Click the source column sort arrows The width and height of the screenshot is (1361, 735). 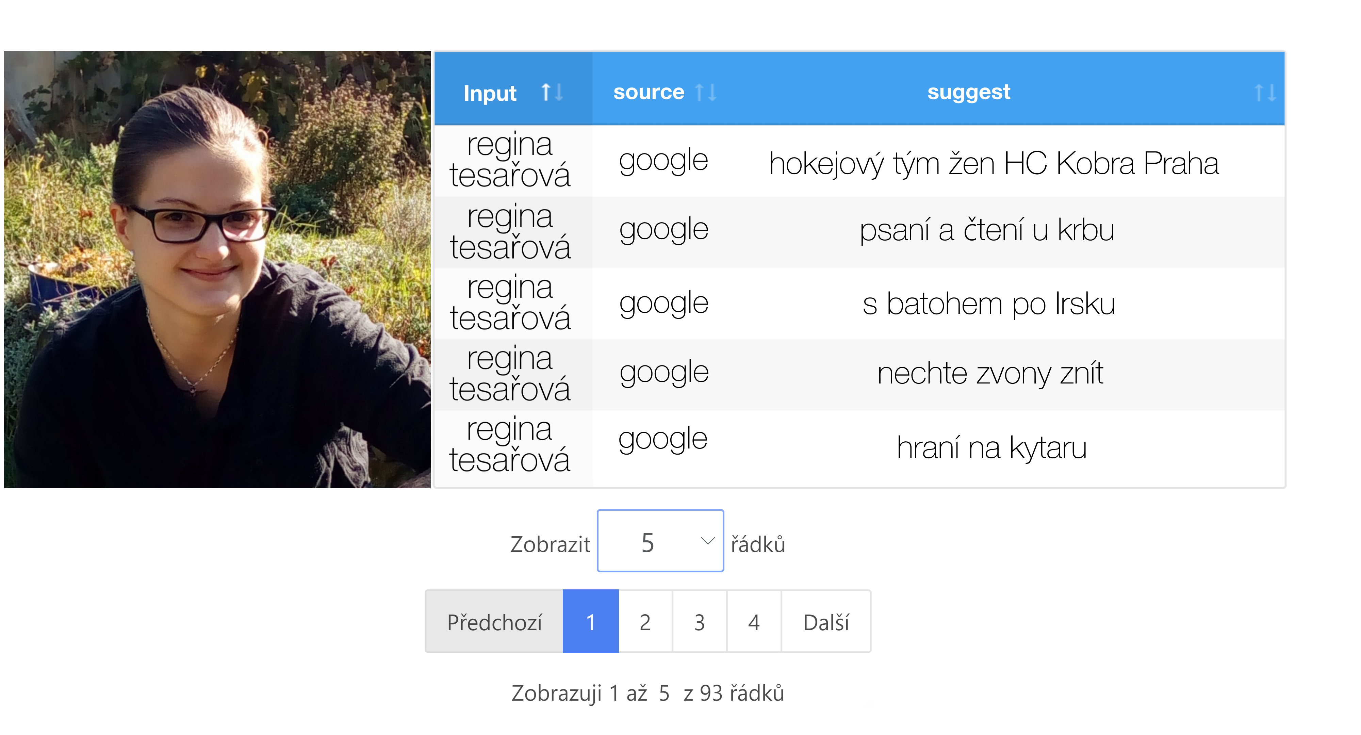point(706,93)
